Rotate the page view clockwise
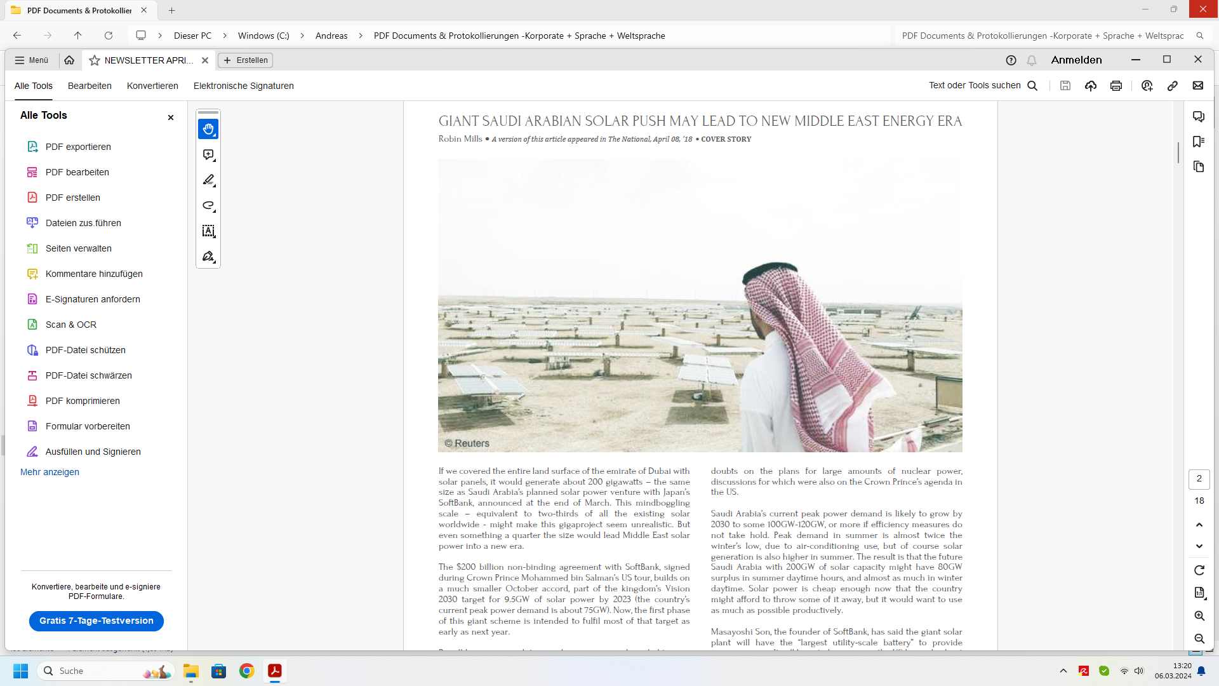Image resolution: width=1219 pixels, height=686 pixels. [1199, 570]
